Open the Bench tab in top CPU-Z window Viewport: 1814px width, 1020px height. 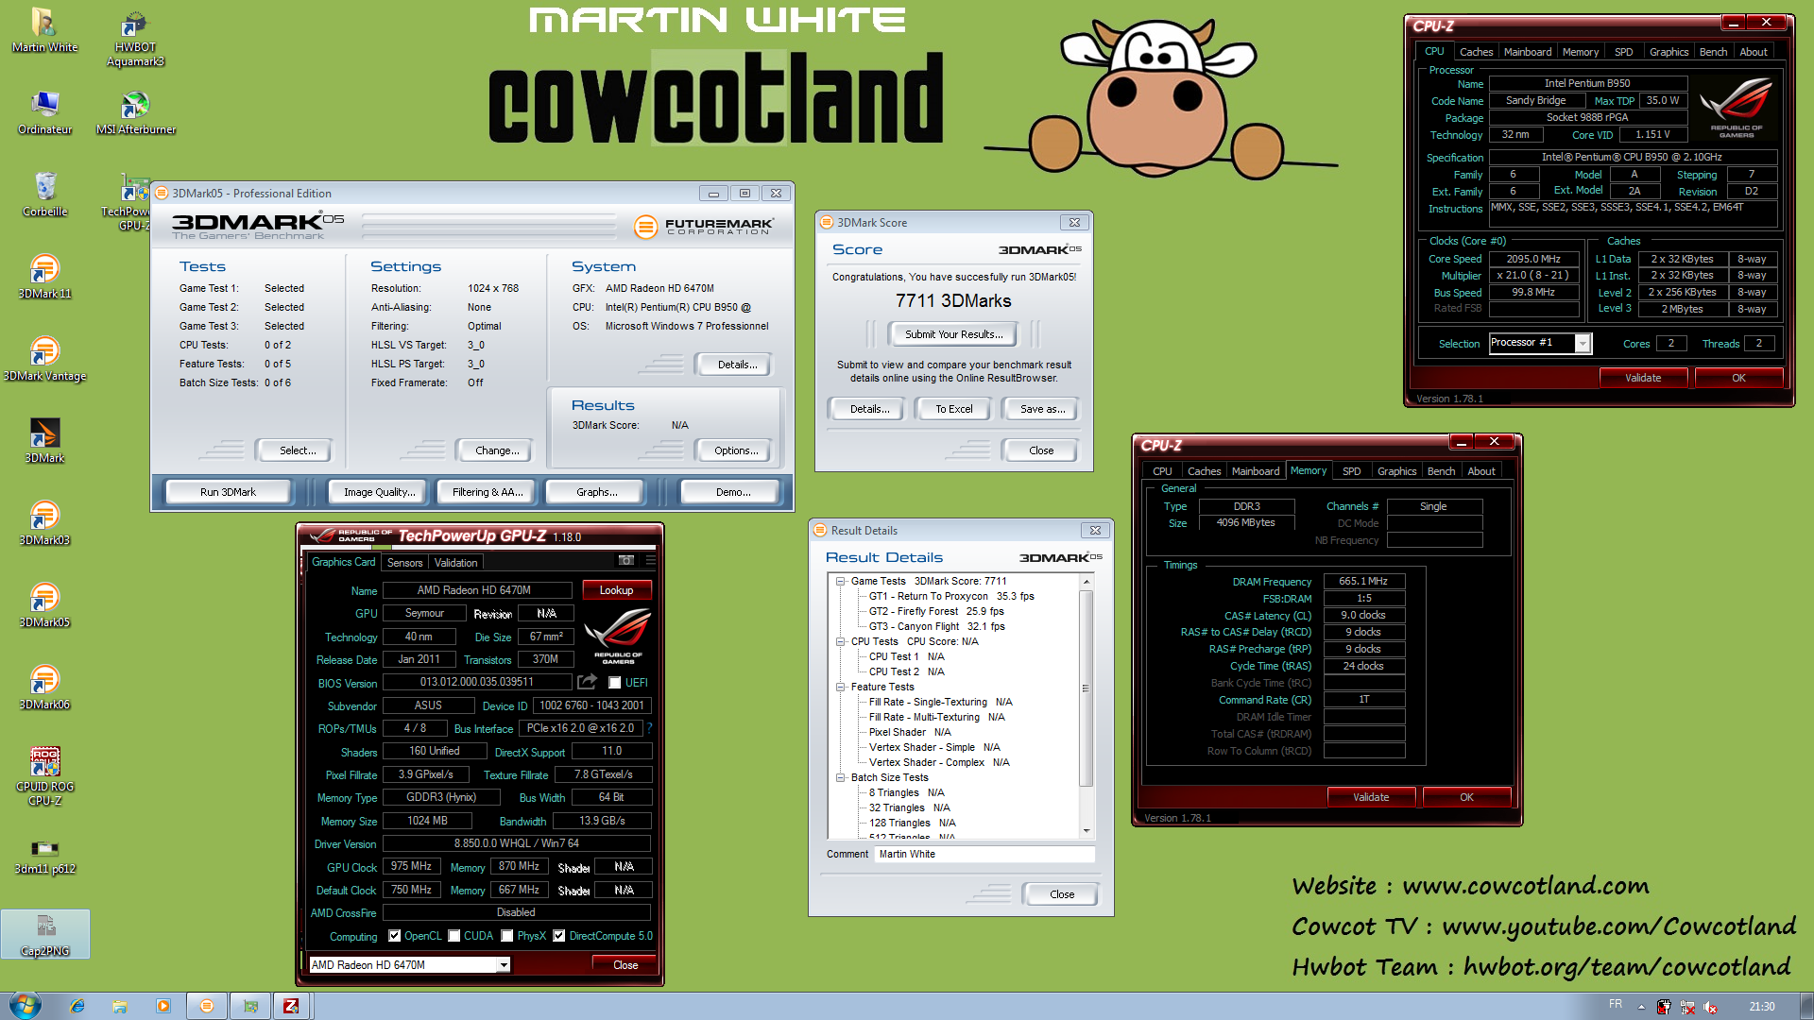[x=1712, y=52]
